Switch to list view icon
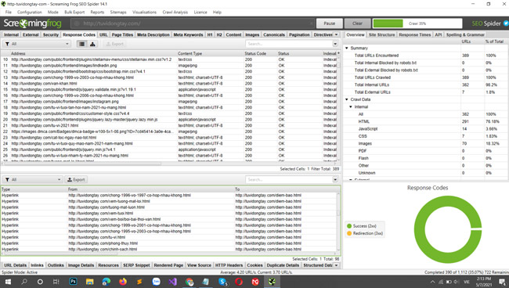509x288 pixels. click(x=81, y=44)
